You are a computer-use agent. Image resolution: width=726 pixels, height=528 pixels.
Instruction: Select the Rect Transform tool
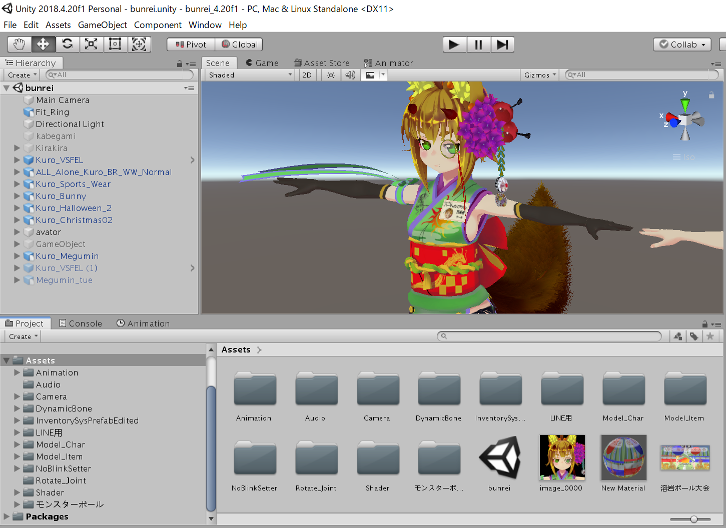115,44
